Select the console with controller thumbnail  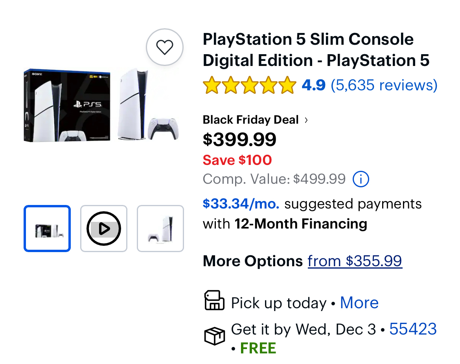pos(160,229)
